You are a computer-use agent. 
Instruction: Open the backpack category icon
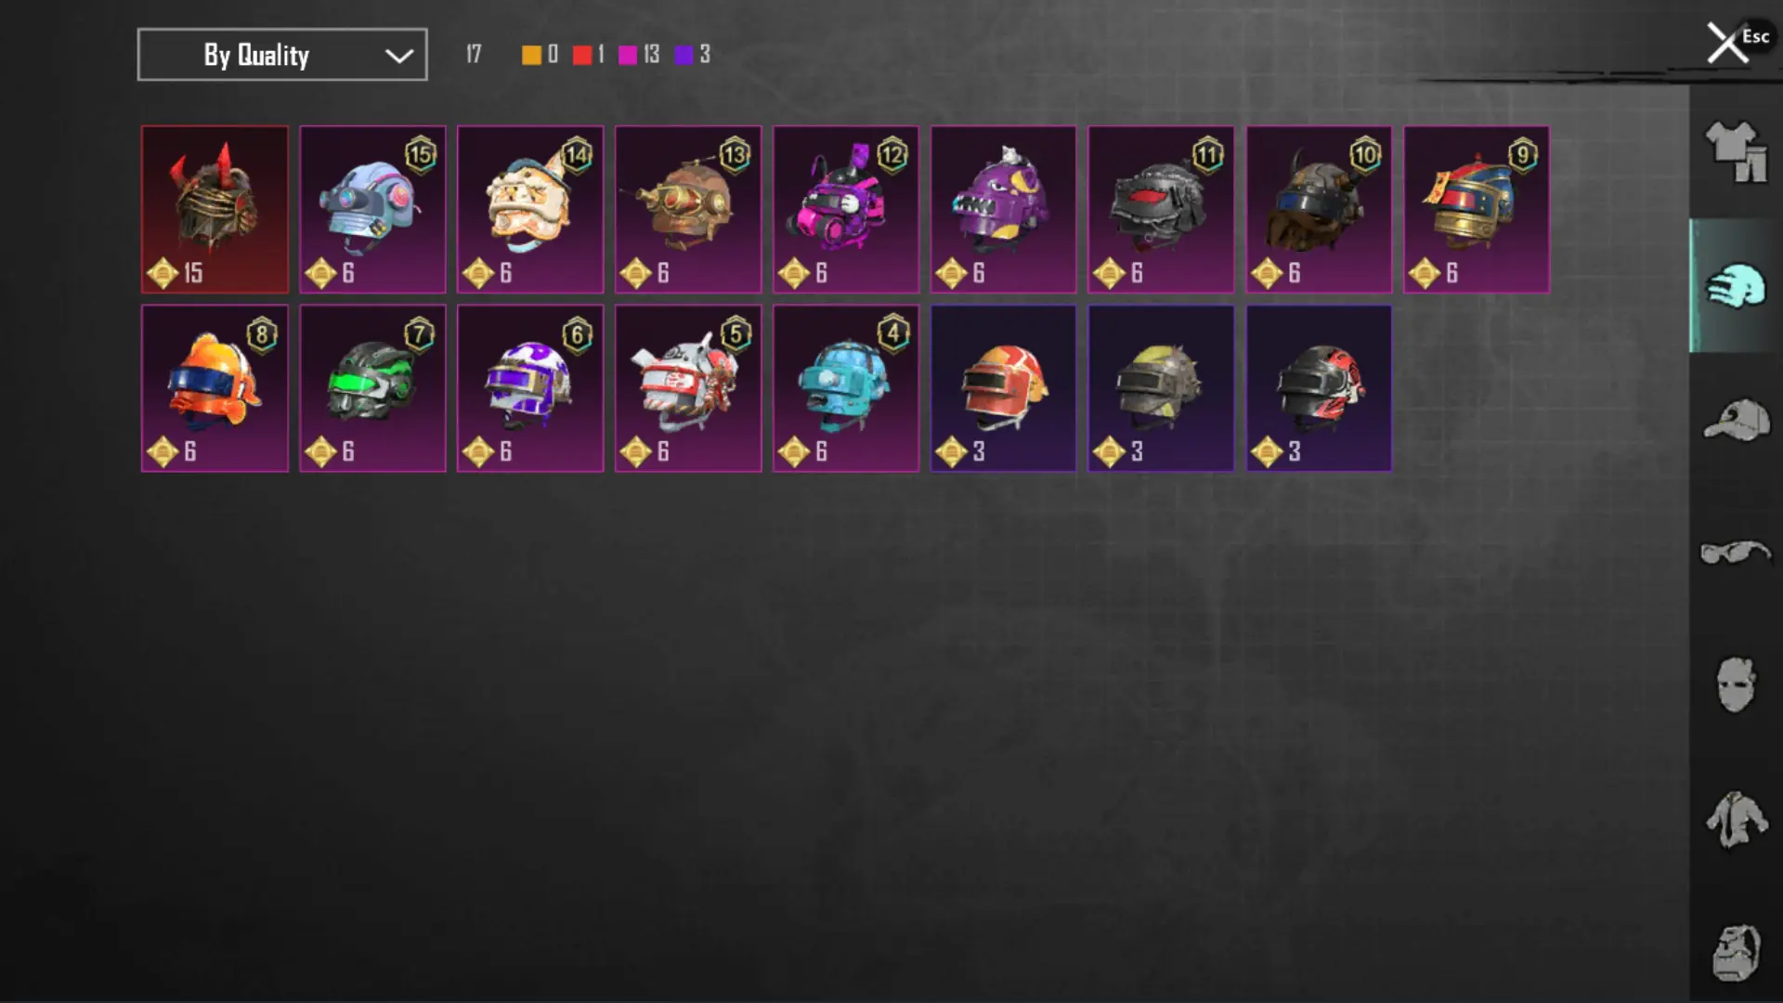(x=1736, y=953)
